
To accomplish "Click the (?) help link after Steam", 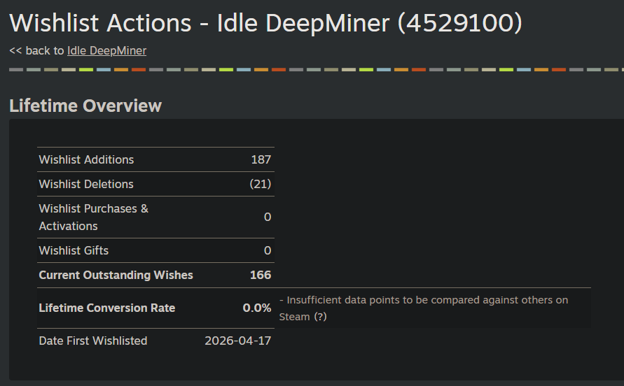I will (x=320, y=317).
